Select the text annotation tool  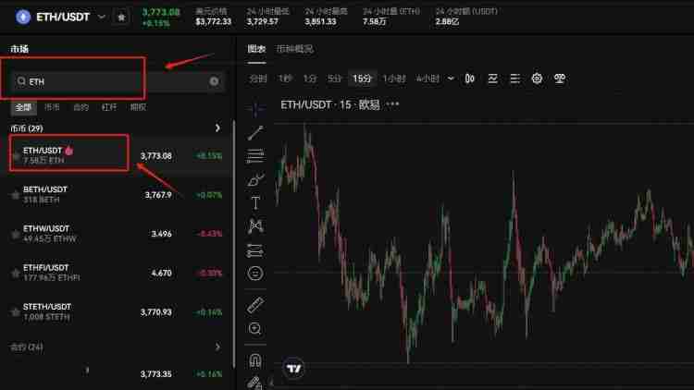[255, 202]
